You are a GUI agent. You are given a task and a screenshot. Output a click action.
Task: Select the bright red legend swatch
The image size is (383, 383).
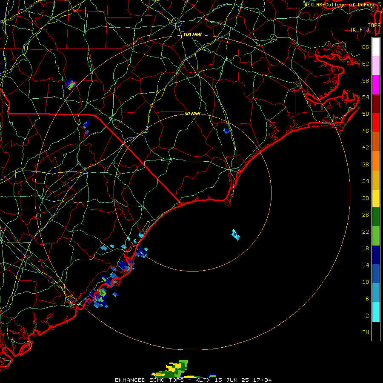click(x=376, y=123)
